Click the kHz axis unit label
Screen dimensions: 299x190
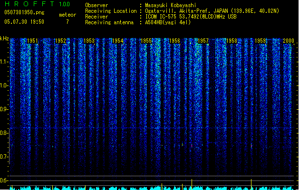coord(4,38)
